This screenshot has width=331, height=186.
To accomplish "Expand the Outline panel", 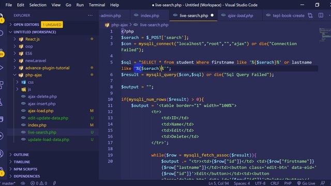I will pyautogui.click(x=21, y=154).
